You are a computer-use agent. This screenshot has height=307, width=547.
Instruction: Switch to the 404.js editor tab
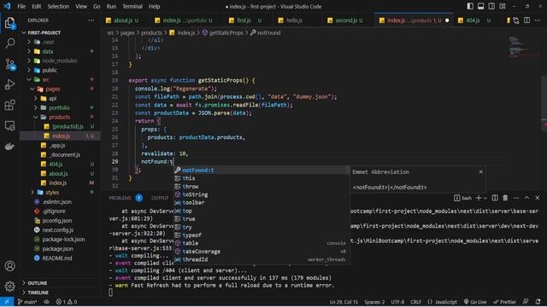[473, 20]
